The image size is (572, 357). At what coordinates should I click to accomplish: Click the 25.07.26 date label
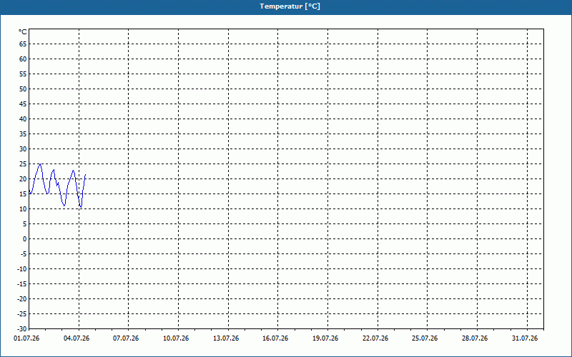(x=425, y=338)
